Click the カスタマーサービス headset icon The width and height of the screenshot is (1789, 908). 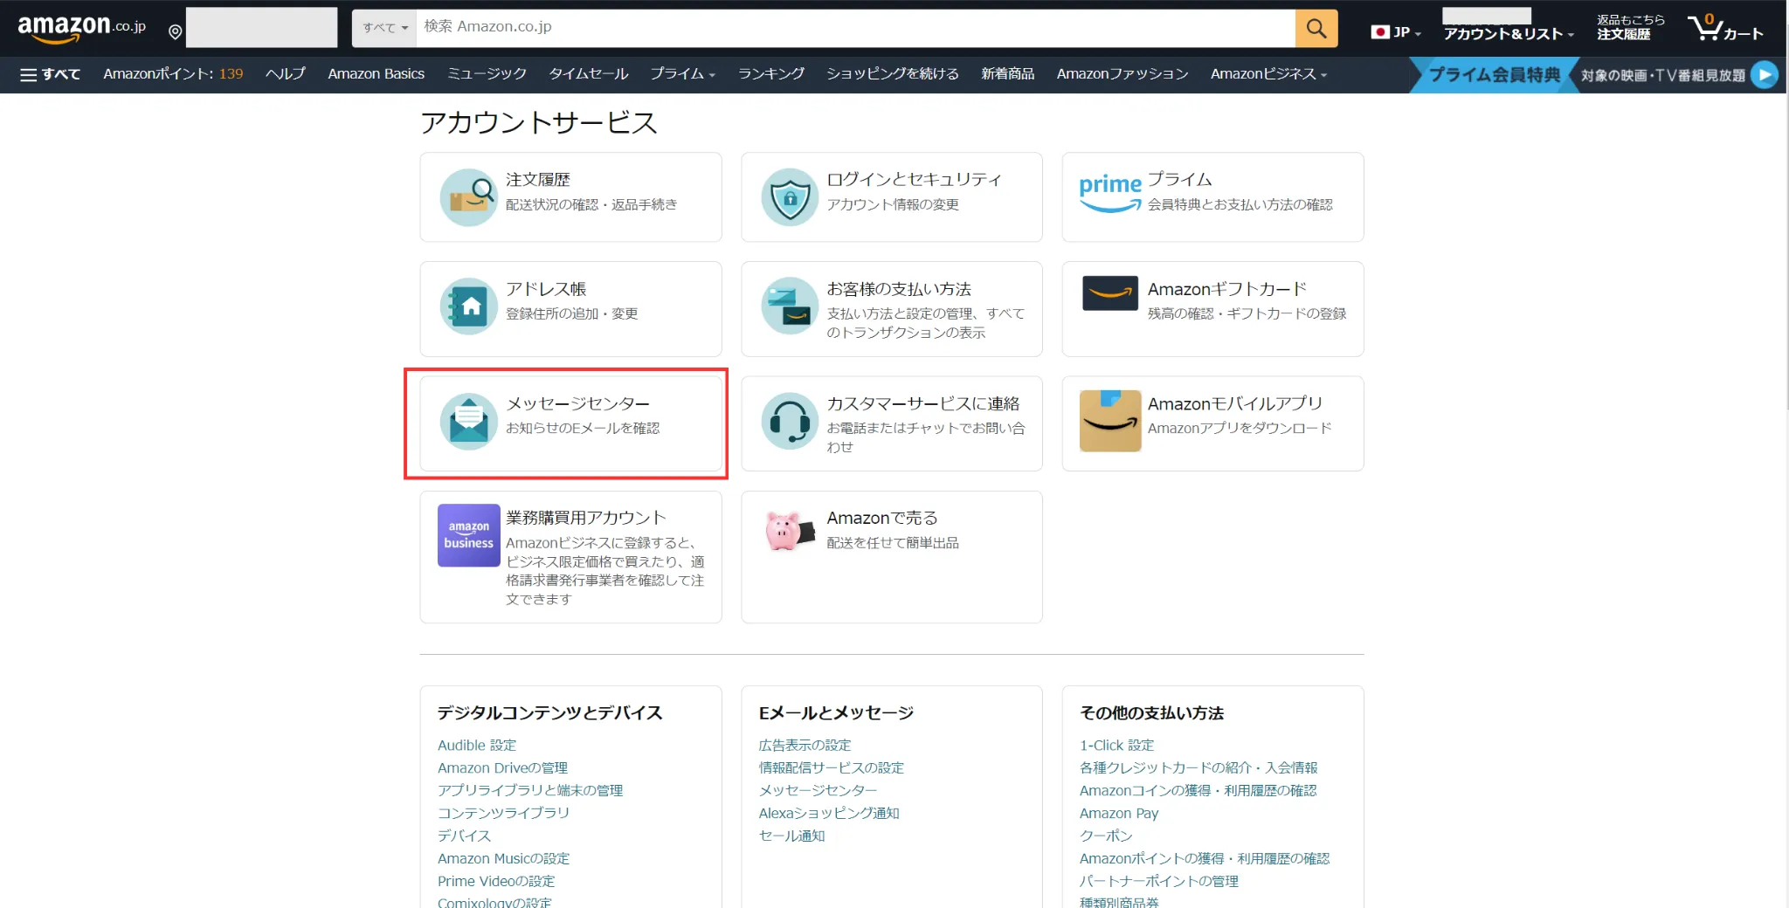pos(790,422)
